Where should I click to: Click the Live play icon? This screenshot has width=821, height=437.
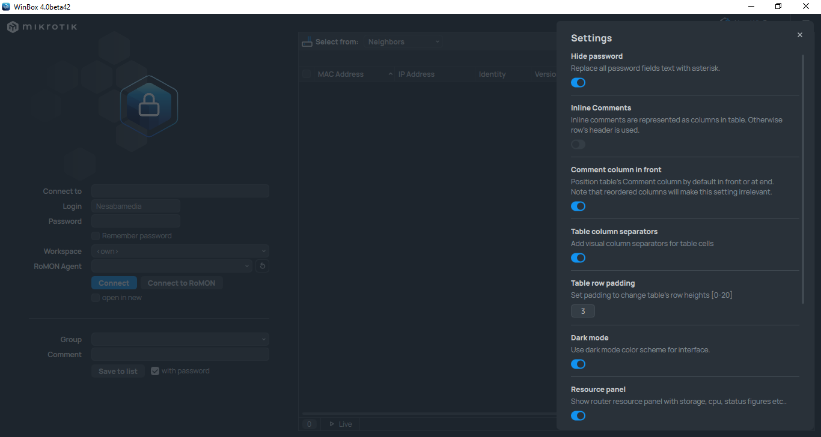click(331, 424)
